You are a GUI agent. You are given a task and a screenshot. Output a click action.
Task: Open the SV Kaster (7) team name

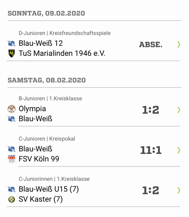click(40, 199)
